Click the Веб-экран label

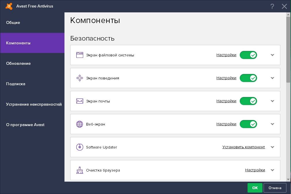[96, 124]
